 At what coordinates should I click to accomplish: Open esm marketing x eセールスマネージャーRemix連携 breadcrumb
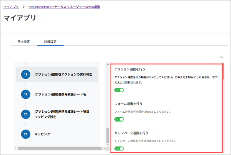pos(64,7)
